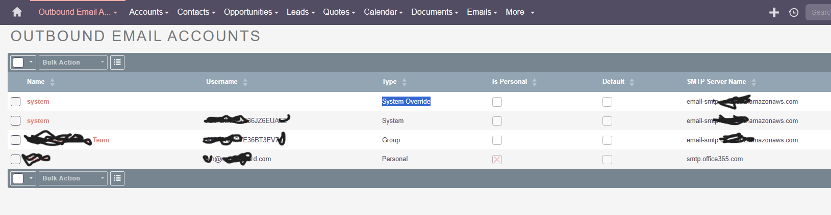Open the Accounts menu
Viewport: 831px width, 215px height.
click(x=148, y=12)
